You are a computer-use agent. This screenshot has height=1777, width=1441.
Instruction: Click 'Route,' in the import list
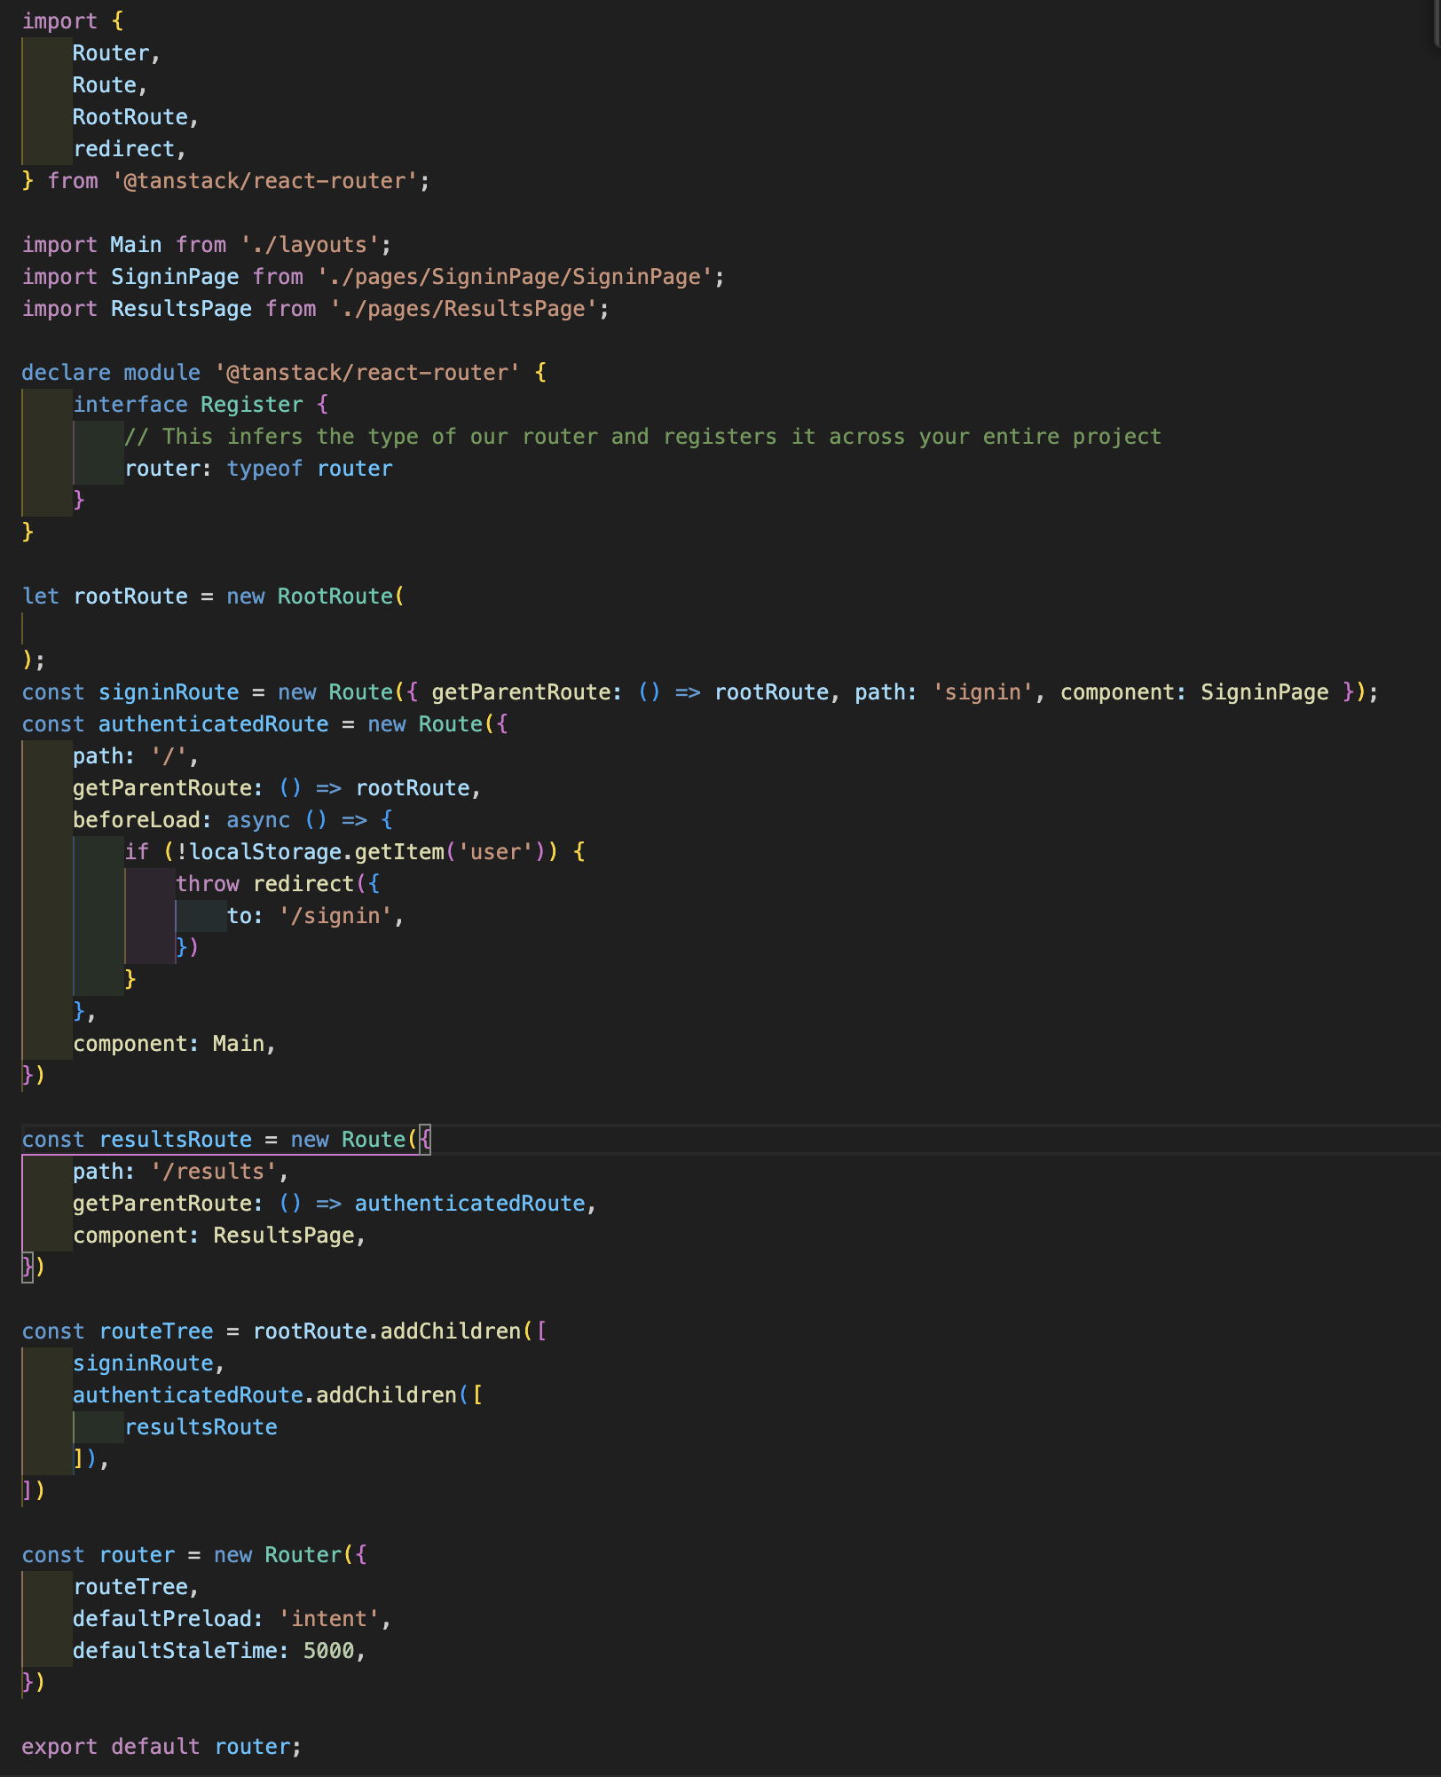pyautogui.click(x=110, y=85)
